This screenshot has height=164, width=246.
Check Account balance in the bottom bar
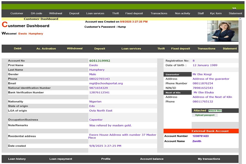tap(152, 159)
